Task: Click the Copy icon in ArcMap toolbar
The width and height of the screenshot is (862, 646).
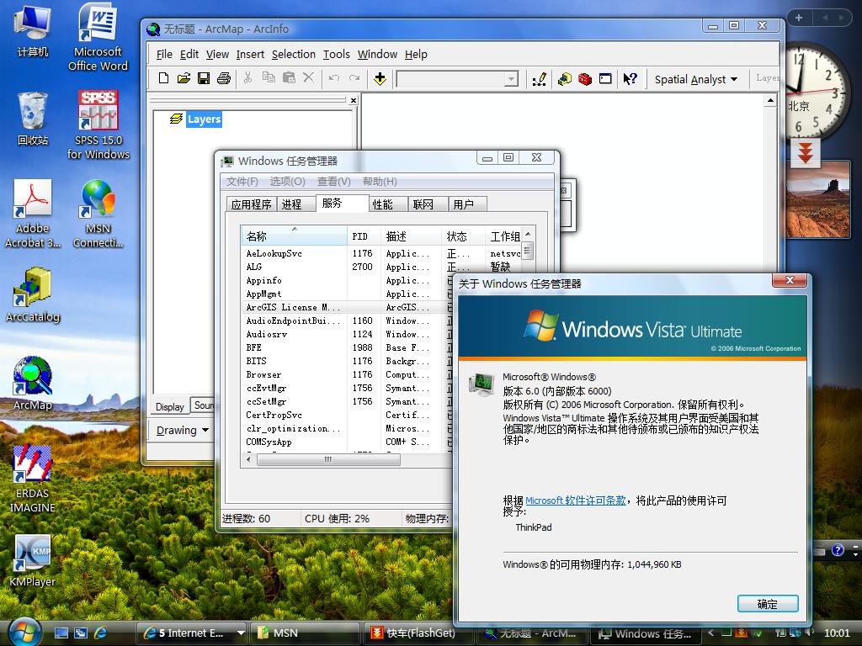Action: point(269,78)
